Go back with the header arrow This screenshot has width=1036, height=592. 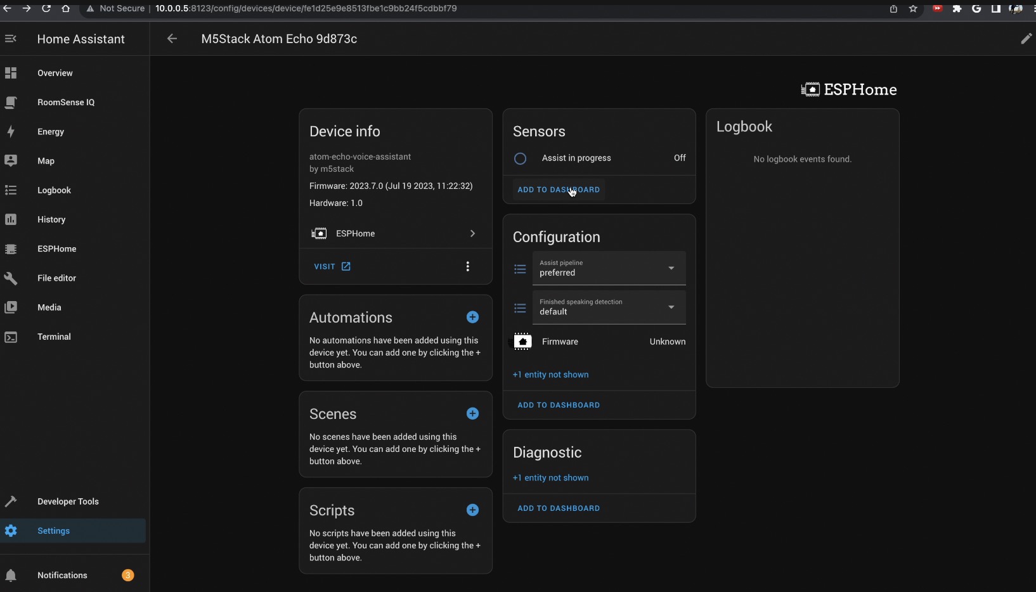[172, 39]
